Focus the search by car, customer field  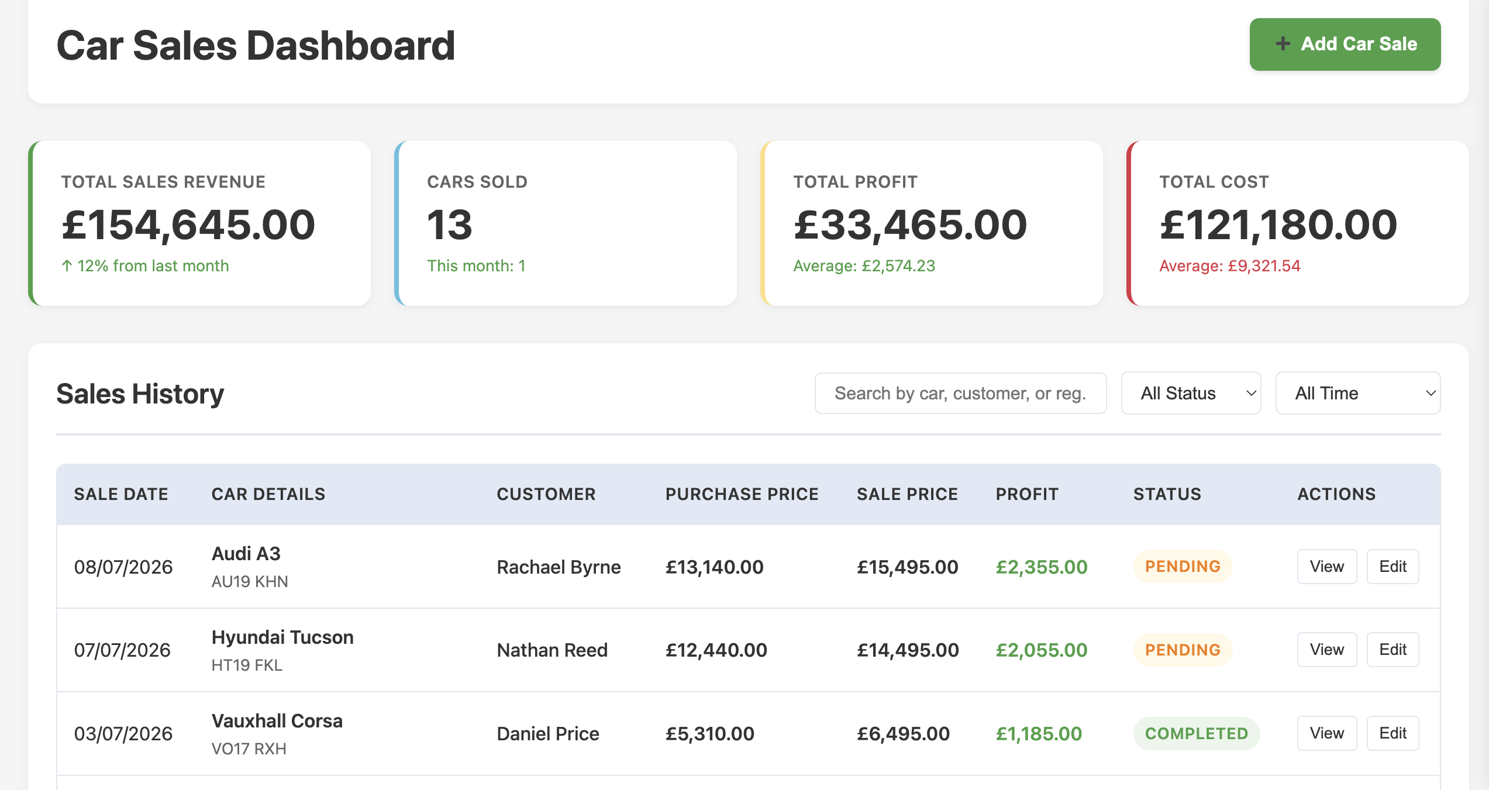960,393
